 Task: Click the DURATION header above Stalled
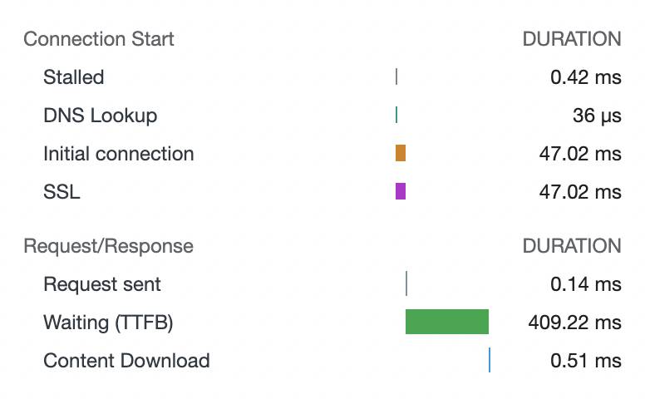point(572,39)
